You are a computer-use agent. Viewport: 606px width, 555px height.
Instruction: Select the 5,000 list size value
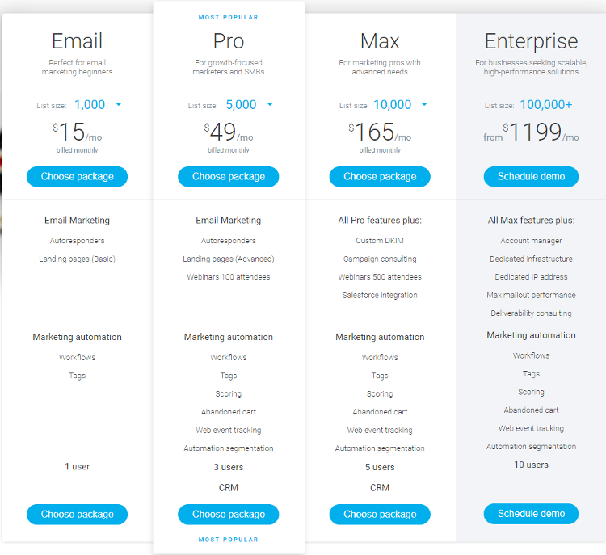[241, 105]
